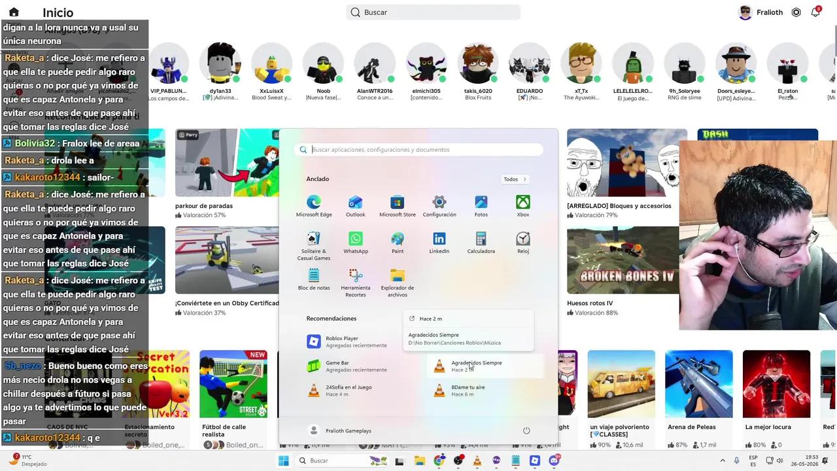Image resolution: width=837 pixels, height=471 pixels.
Task: Open friend EDUARDO avatar
Action: (x=530, y=64)
